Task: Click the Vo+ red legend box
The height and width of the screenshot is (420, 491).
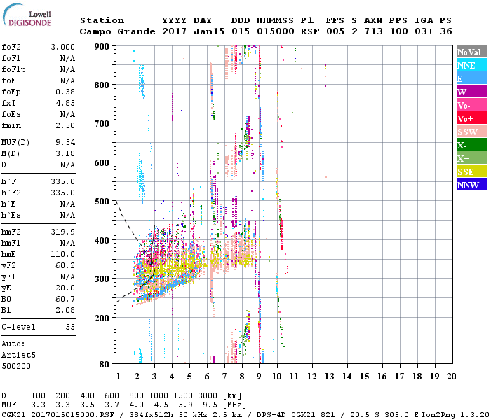Action: pos(471,118)
